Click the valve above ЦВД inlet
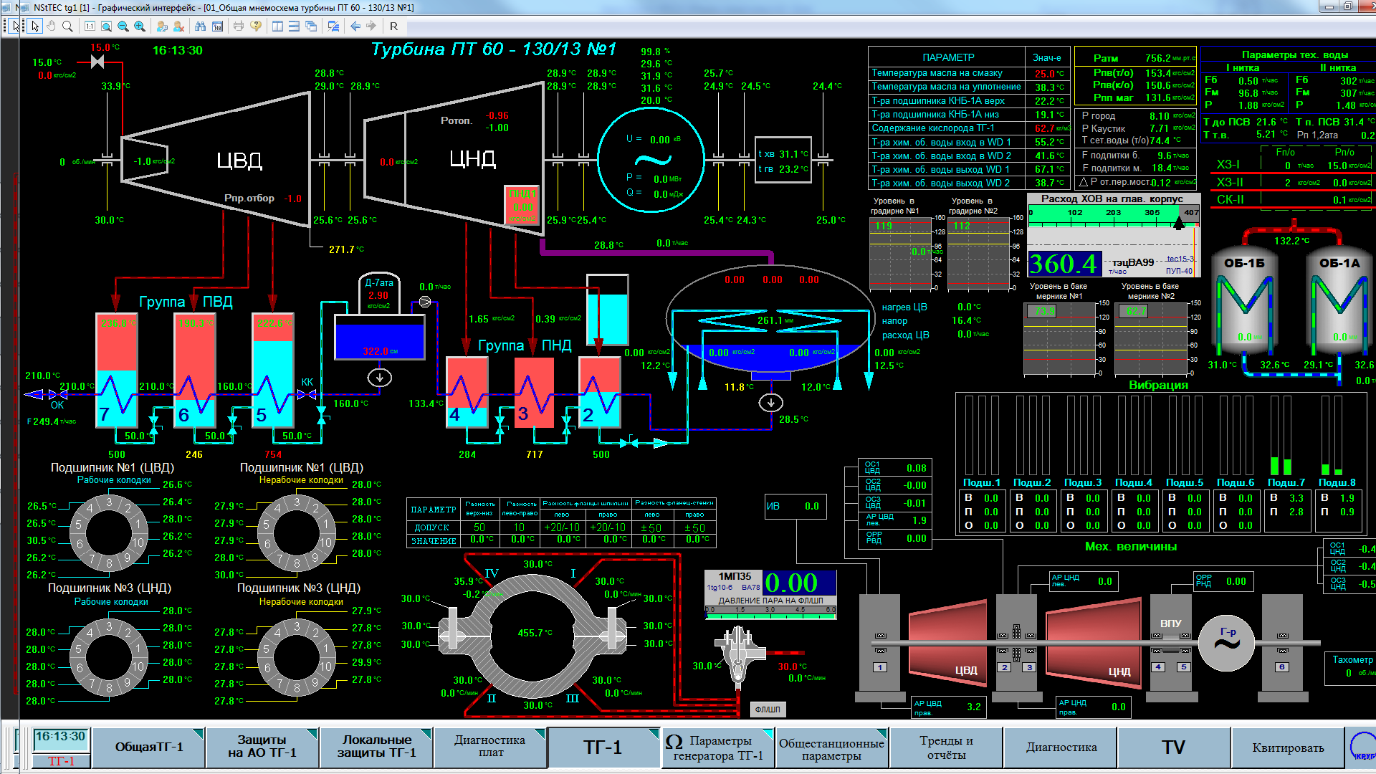Screen dimensions: 1376x774 pyautogui.click(x=97, y=62)
